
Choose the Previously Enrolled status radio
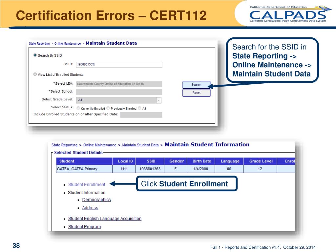(x=108, y=108)
